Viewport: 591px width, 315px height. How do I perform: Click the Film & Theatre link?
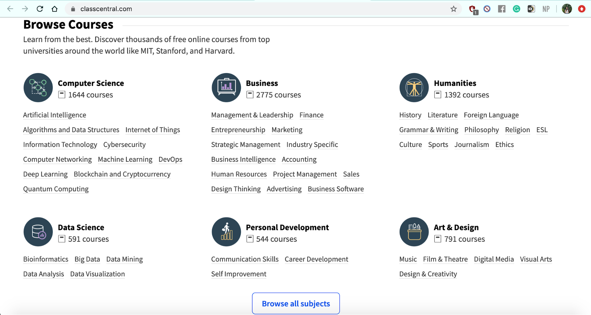pos(445,259)
